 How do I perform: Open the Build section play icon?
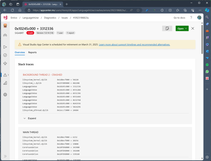click(5, 47)
